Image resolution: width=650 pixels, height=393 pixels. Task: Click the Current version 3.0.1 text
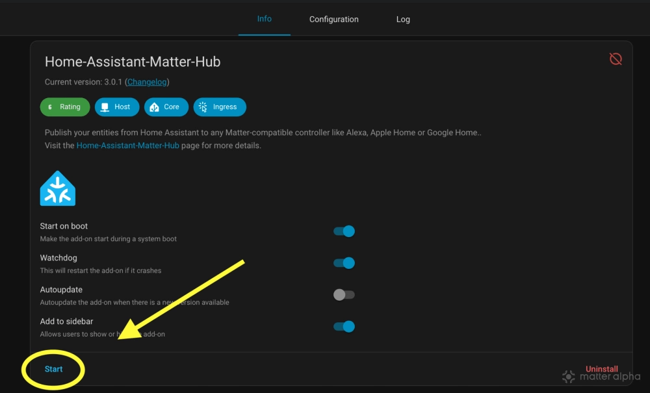(x=83, y=82)
